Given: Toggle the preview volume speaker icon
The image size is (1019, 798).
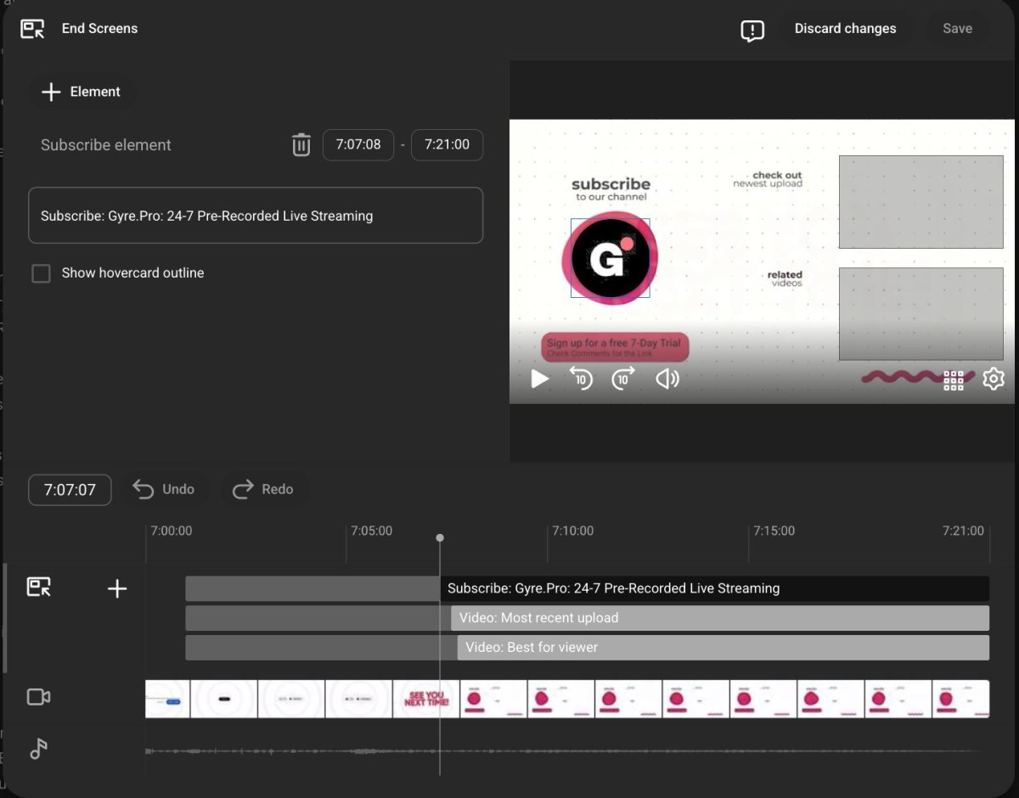Looking at the screenshot, I should tap(667, 379).
